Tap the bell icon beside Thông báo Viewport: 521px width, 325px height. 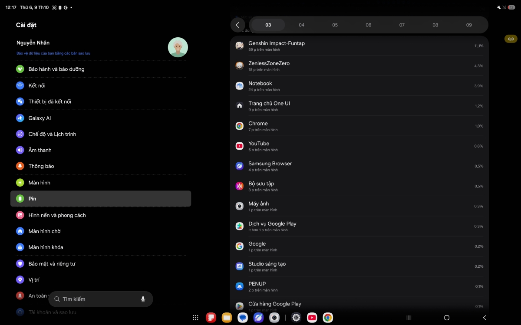click(20, 166)
